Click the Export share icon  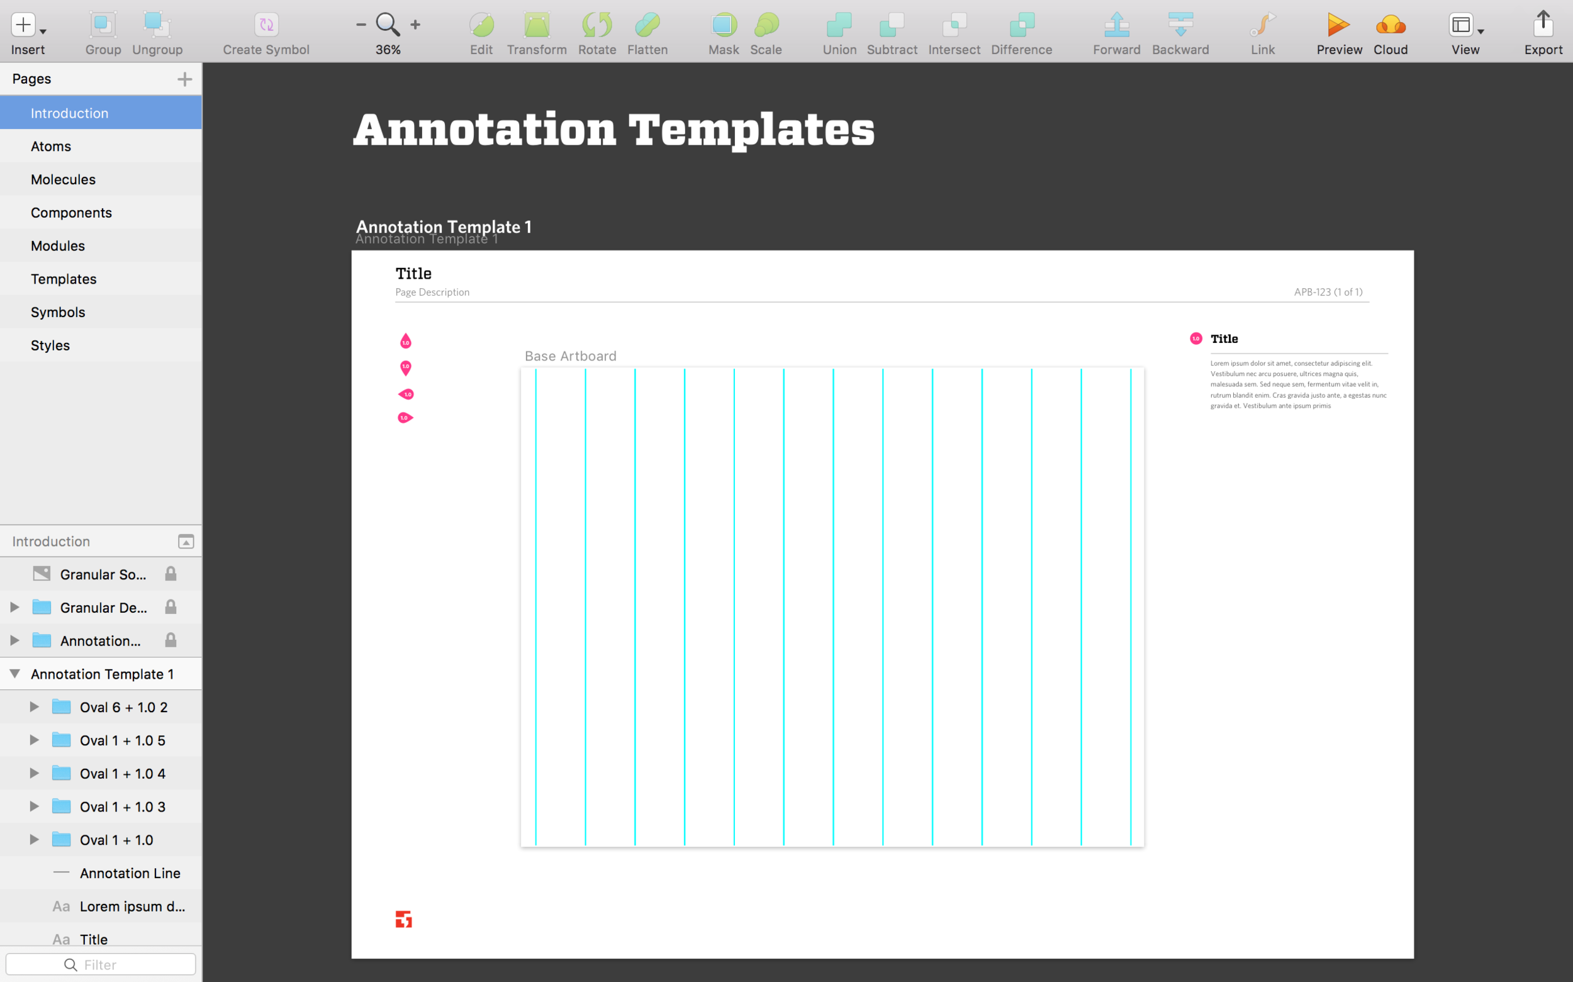1542,25
